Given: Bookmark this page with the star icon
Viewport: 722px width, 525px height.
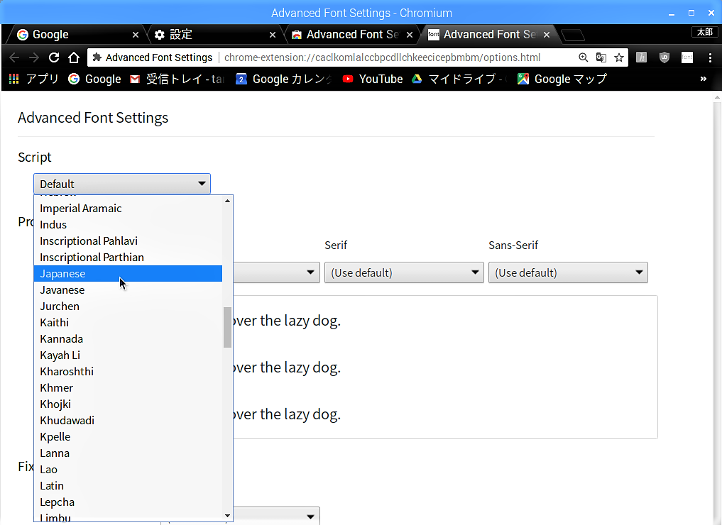Looking at the screenshot, I should tap(619, 57).
